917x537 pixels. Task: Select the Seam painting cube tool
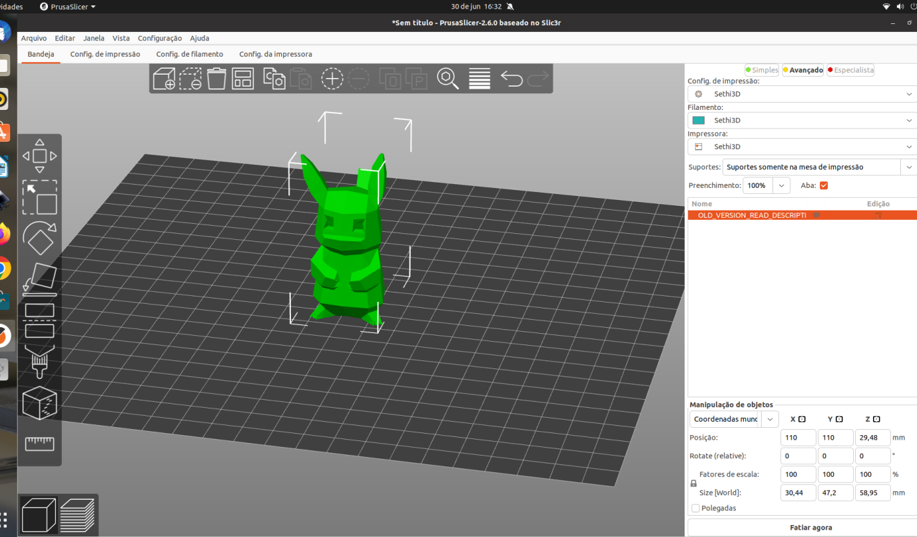pyautogui.click(x=39, y=402)
